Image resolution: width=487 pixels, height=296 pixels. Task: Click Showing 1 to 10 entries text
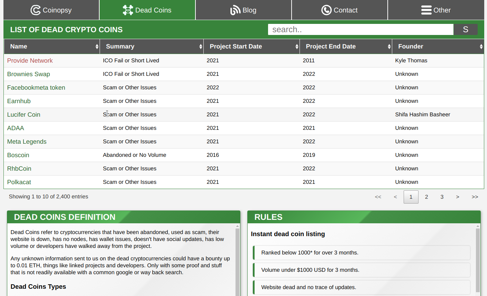coord(48,197)
